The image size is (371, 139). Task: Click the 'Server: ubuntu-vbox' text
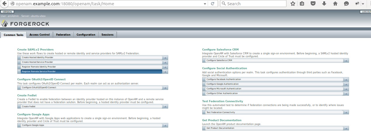pyautogui.click(x=33, y=16)
